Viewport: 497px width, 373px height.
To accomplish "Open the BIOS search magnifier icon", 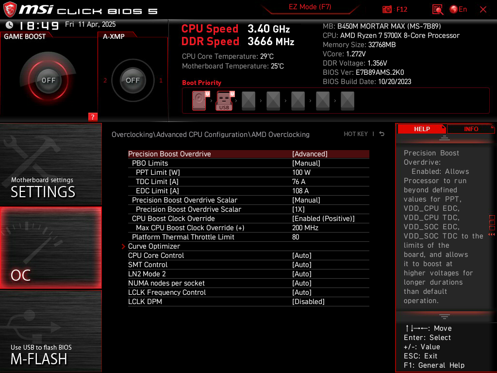I will click(x=438, y=10).
